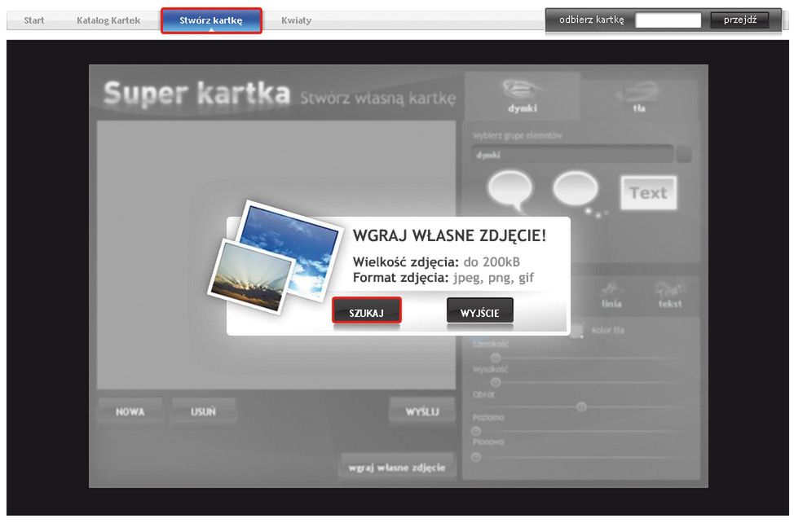Click the szerokość slider handle
This screenshot has height=523, width=794.
[x=496, y=358]
